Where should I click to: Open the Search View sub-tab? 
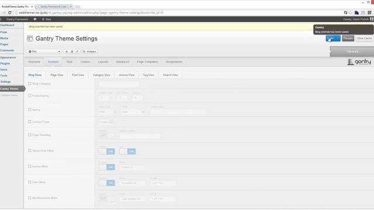171,75
